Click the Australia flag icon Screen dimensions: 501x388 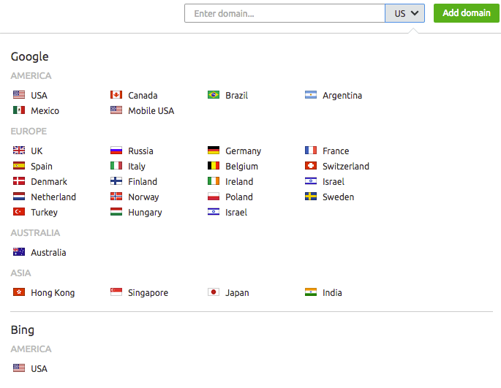click(x=19, y=252)
